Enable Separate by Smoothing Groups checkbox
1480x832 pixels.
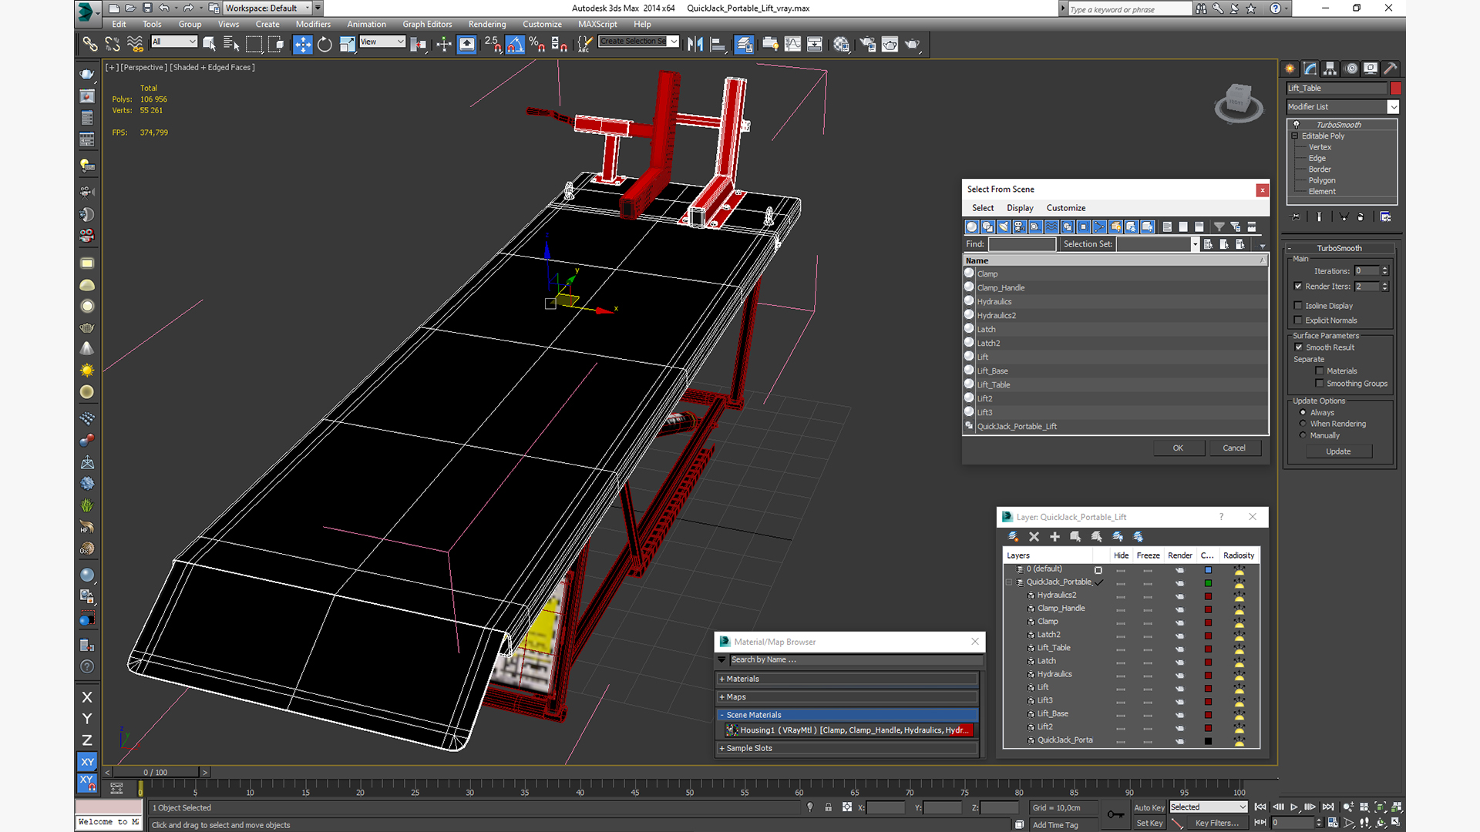point(1320,384)
